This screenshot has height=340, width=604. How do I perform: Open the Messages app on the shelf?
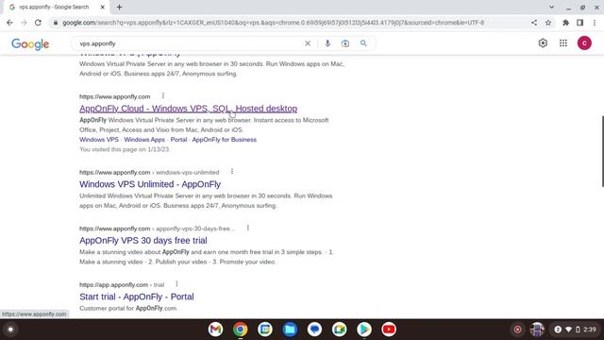point(314,330)
